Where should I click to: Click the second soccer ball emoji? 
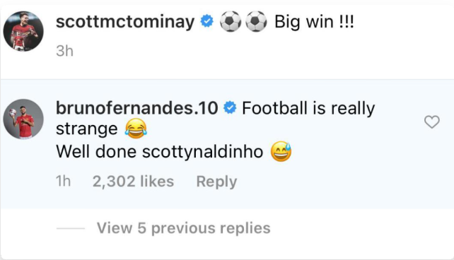(256, 21)
